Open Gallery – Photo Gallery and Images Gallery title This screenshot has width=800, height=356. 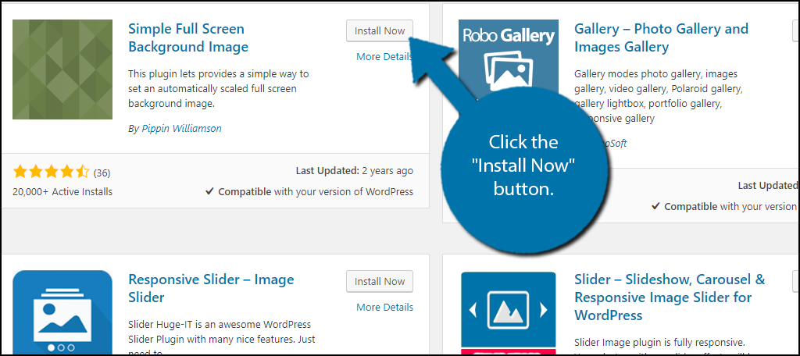pyautogui.click(x=661, y=37)
